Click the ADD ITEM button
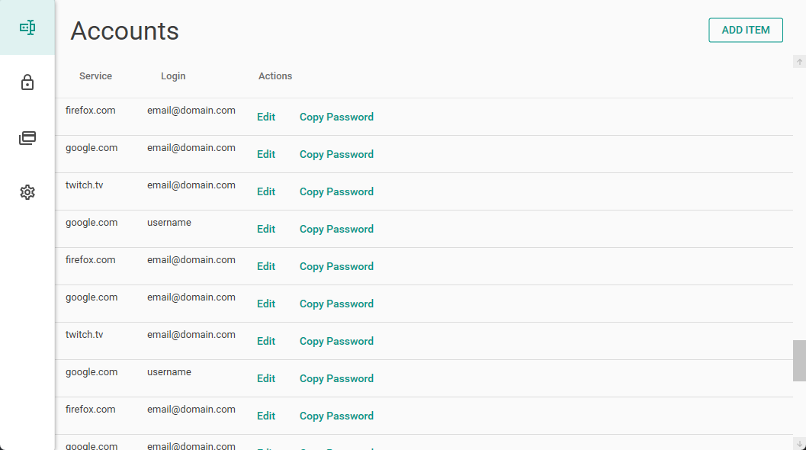The width and height of the screenshot is (806, 450). 745,30
